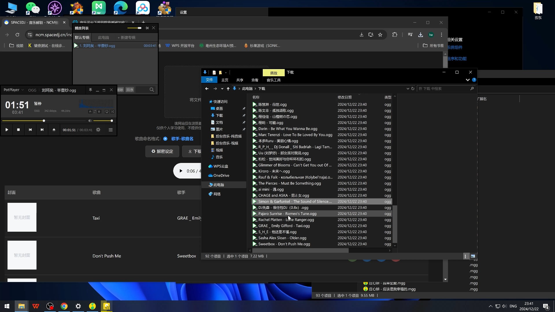Click the PotPlayer seek bar at the handle
The width and height of the screenshot is (555, 312).
[44, 121]
